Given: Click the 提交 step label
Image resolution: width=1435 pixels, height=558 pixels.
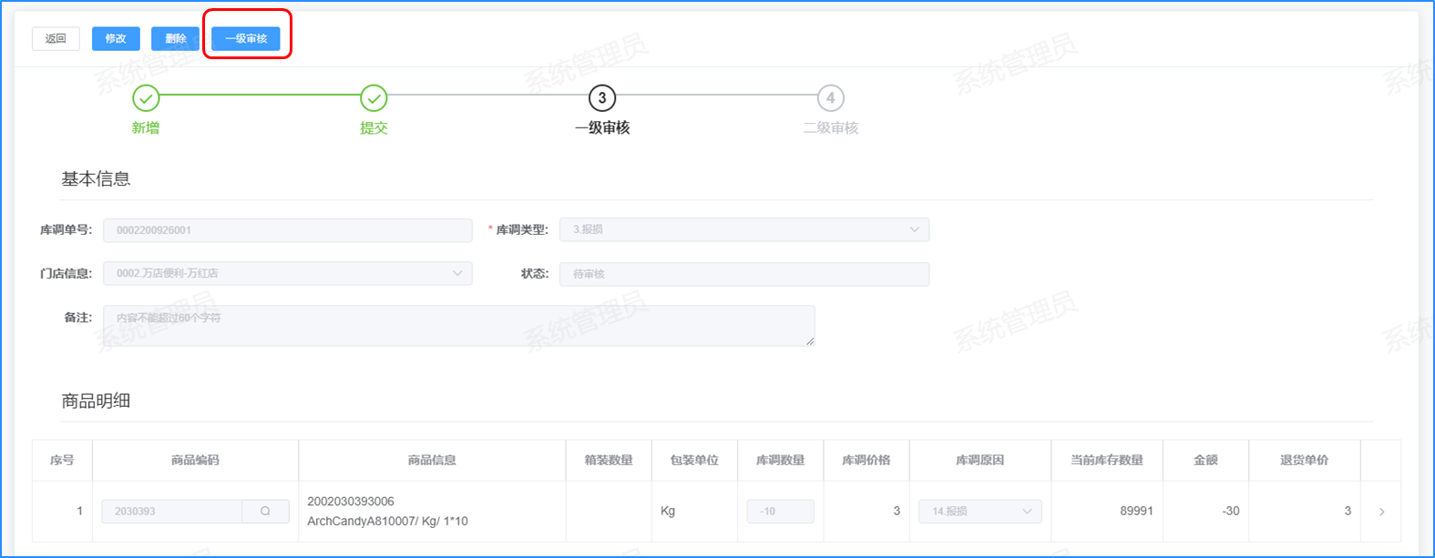Looking at the screenshot, I should point(374,128).
